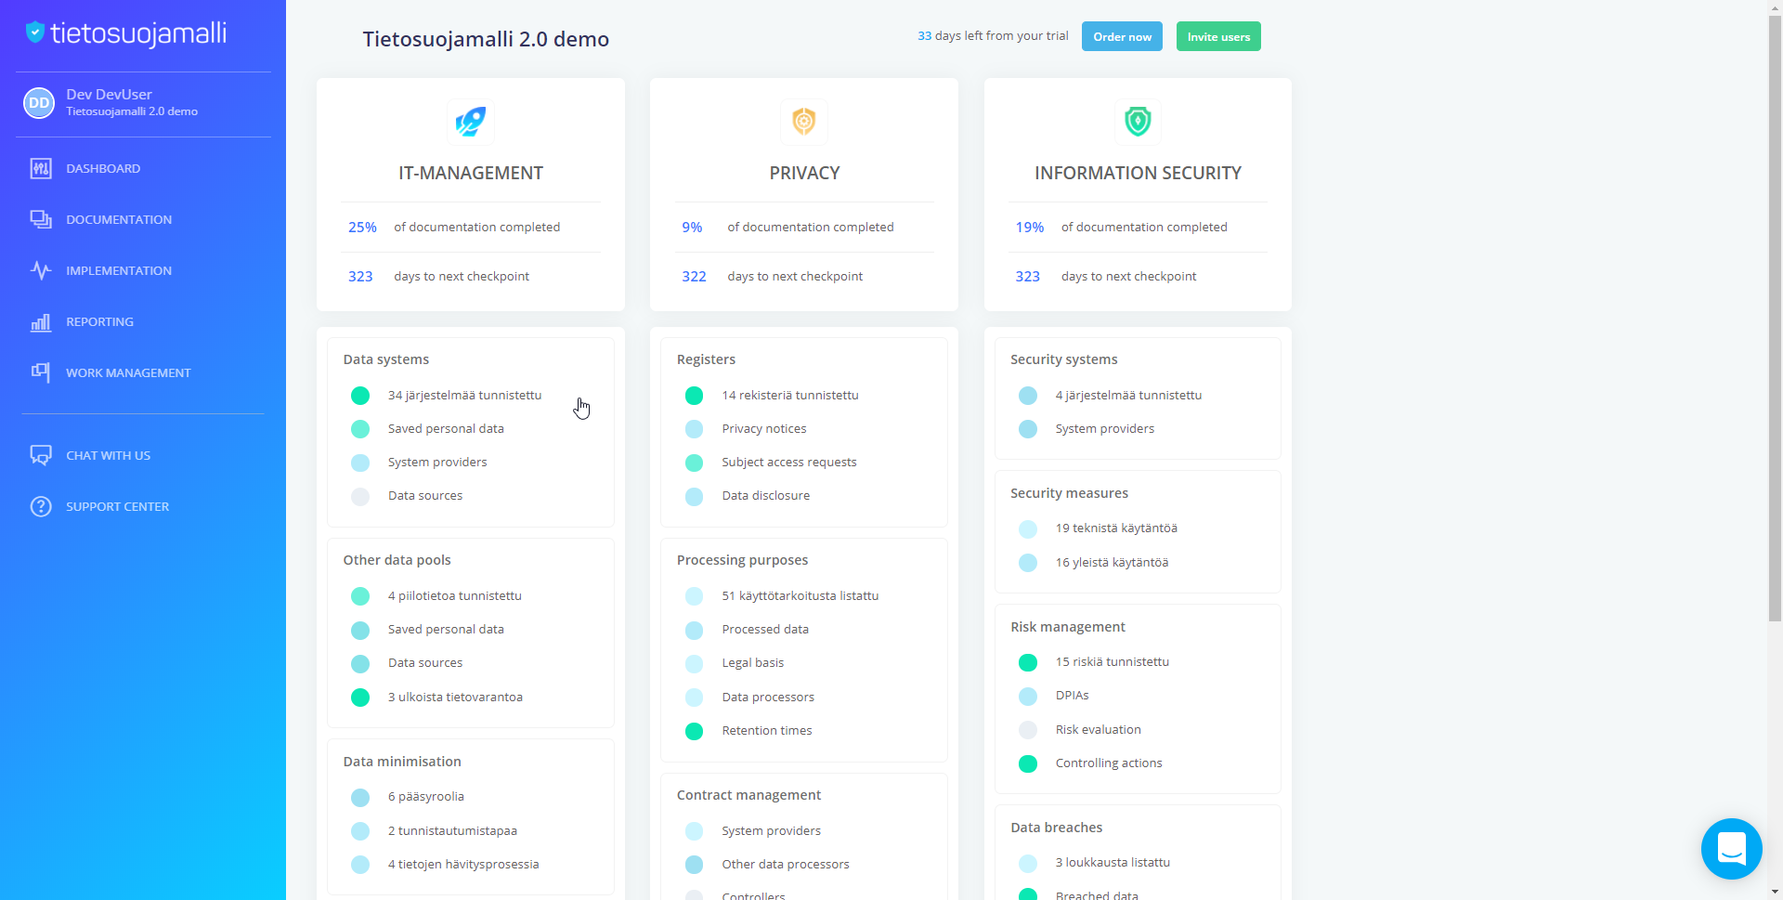Select Reporting in the sidebar
Viewport: 1783px width, 900px height.
click(x=99, y=321)
